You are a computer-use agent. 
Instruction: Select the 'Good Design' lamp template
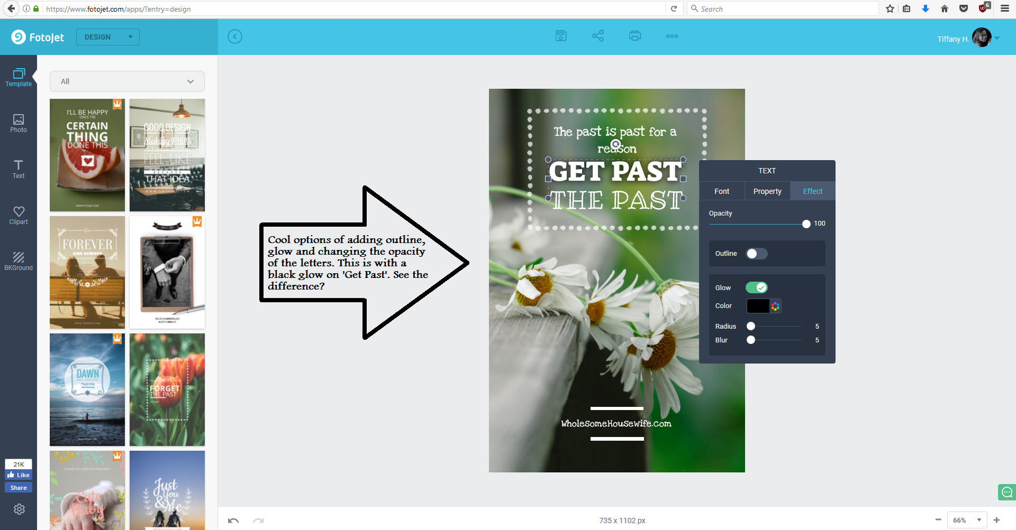[167, 155]
